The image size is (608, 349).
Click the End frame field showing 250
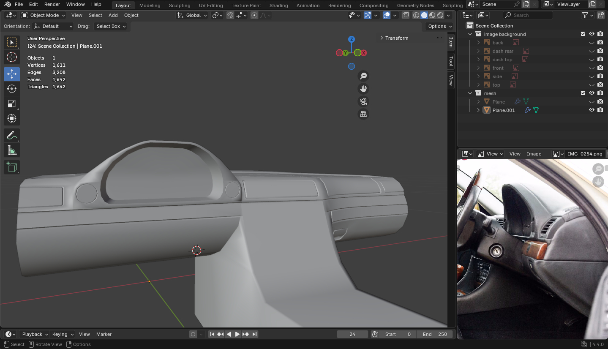pyautogui.click(x=435, y=334)
